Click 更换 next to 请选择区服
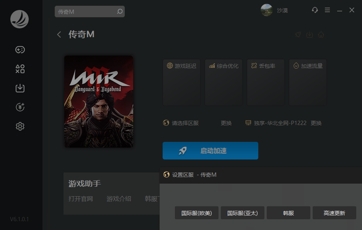This screenshot has height=230, width=362. pos(226,123)
